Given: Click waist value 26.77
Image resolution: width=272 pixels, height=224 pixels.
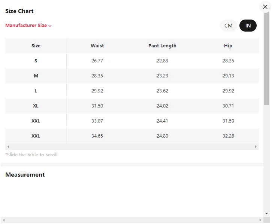Looking at the screenshot, I should 97,61.
